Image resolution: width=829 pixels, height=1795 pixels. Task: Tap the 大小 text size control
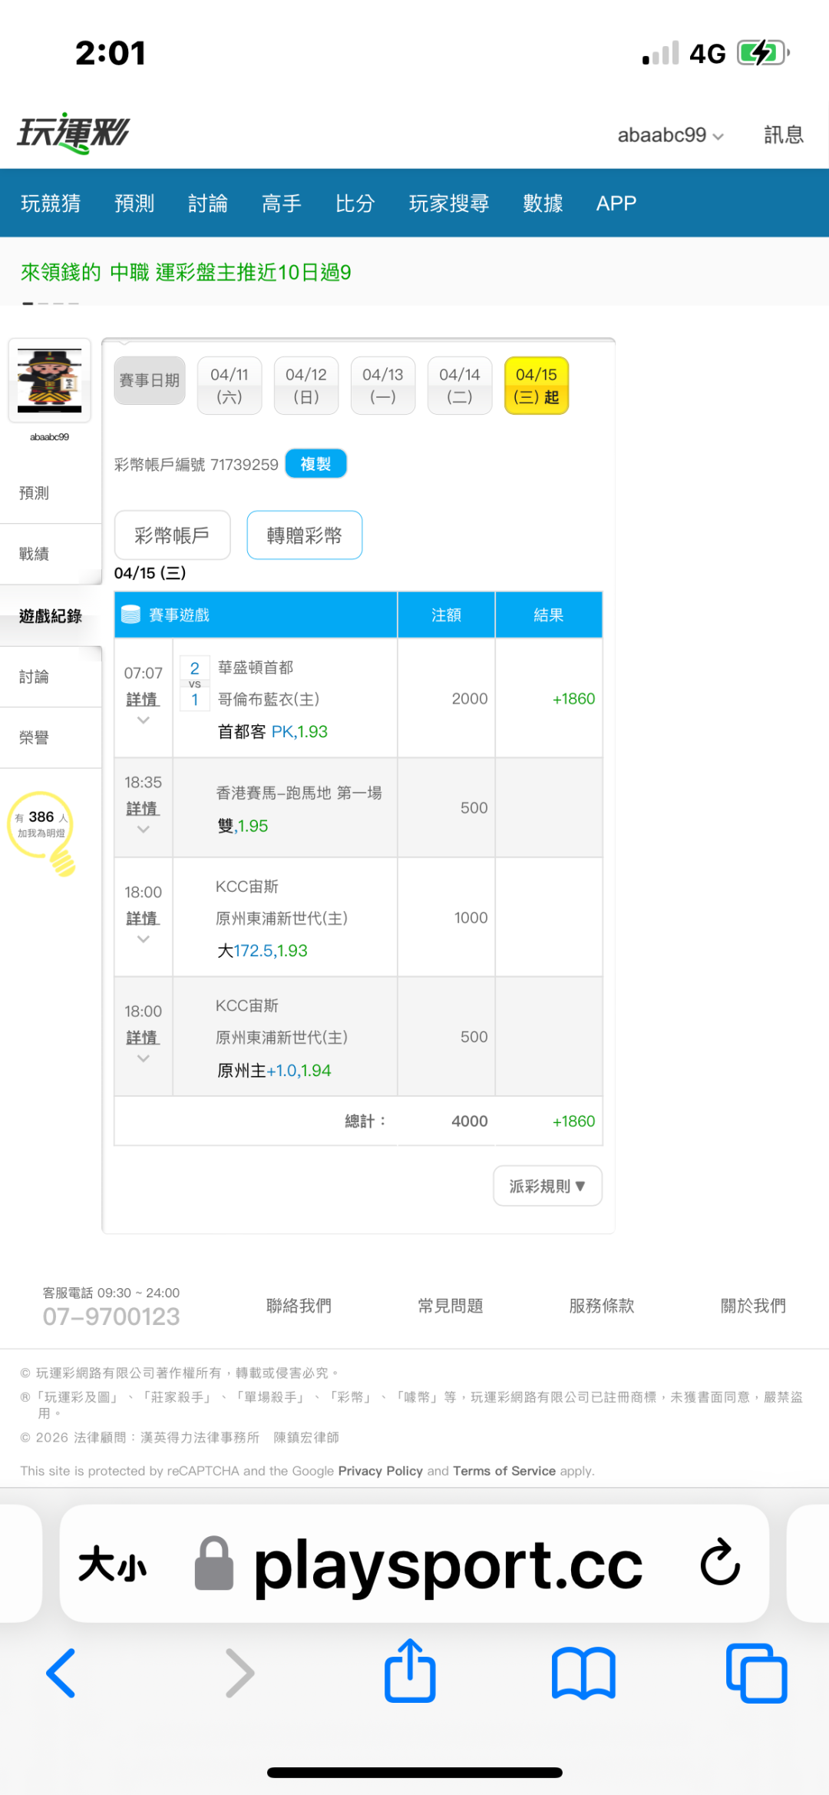coord(112,1564)
